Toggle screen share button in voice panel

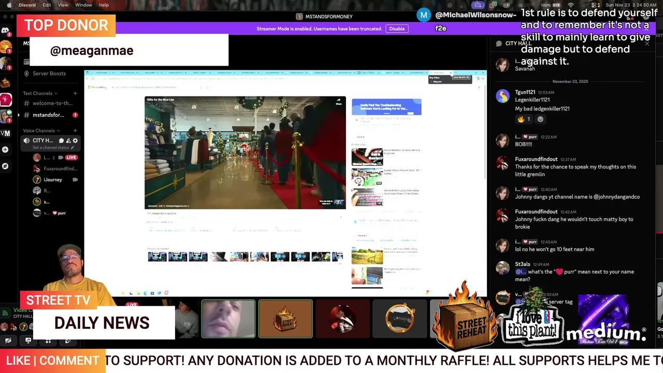pos(28,340)
